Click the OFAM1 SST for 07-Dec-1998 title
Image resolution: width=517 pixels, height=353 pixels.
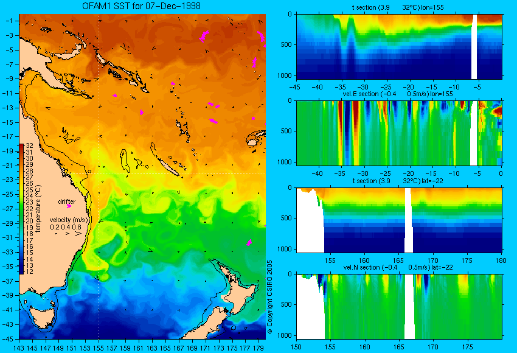coord(142,6)
